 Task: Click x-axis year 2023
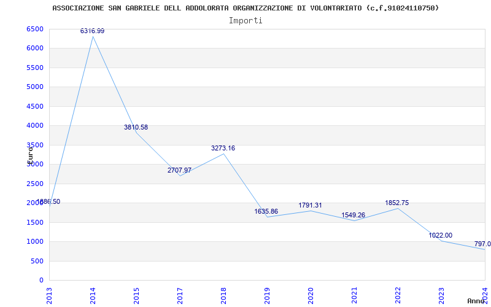pos(441,295)
